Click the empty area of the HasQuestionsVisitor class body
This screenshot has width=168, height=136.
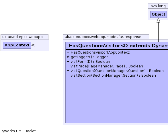click(x=117, y=100)
